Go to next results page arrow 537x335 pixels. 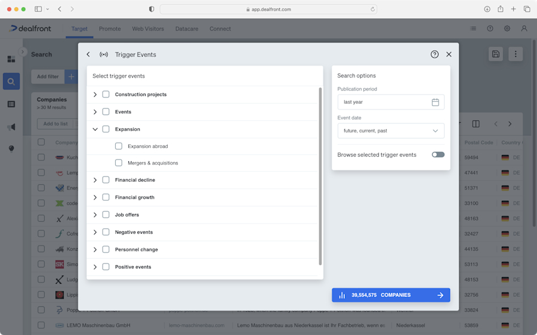pos(510,124)
